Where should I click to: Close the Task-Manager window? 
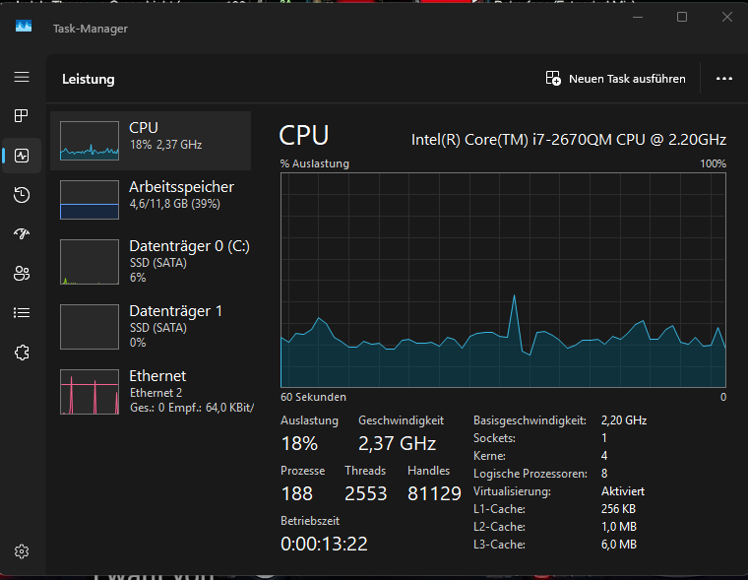click(x=726, y=17)
